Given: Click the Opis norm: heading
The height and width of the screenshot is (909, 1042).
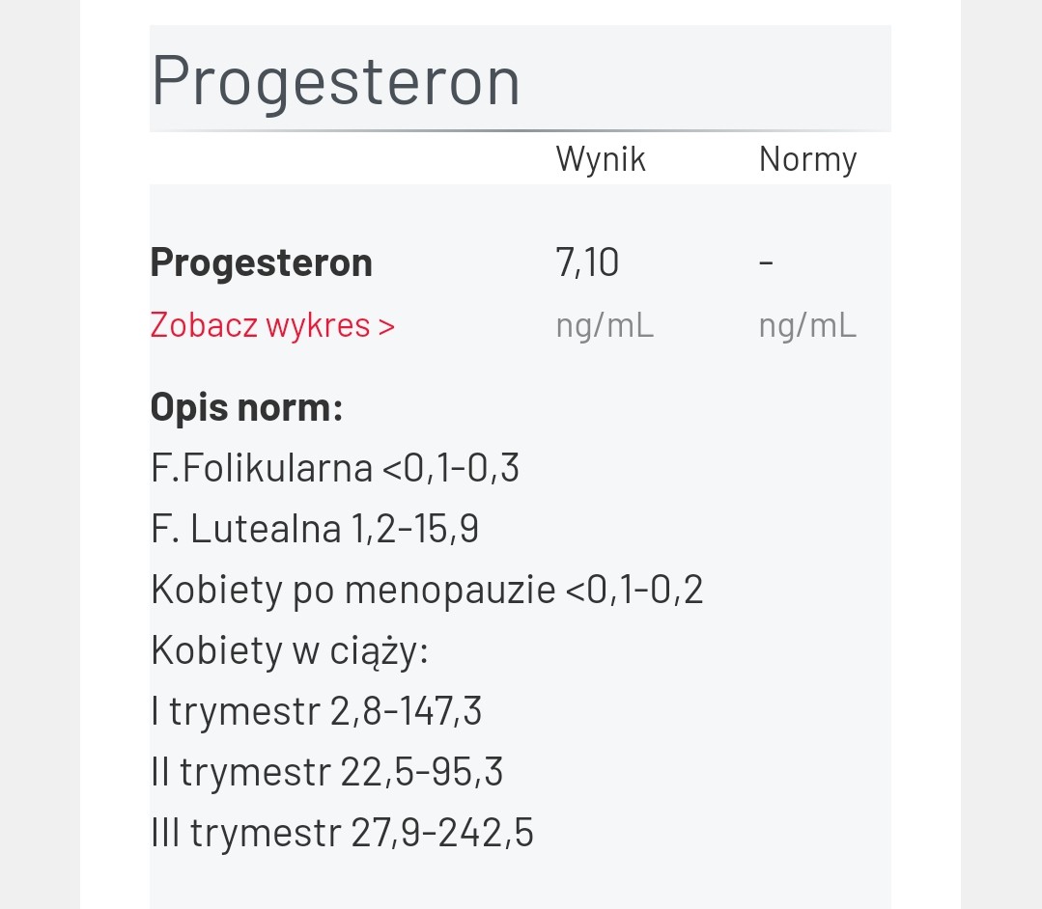Looking at the screenshot, I should 246,407.
